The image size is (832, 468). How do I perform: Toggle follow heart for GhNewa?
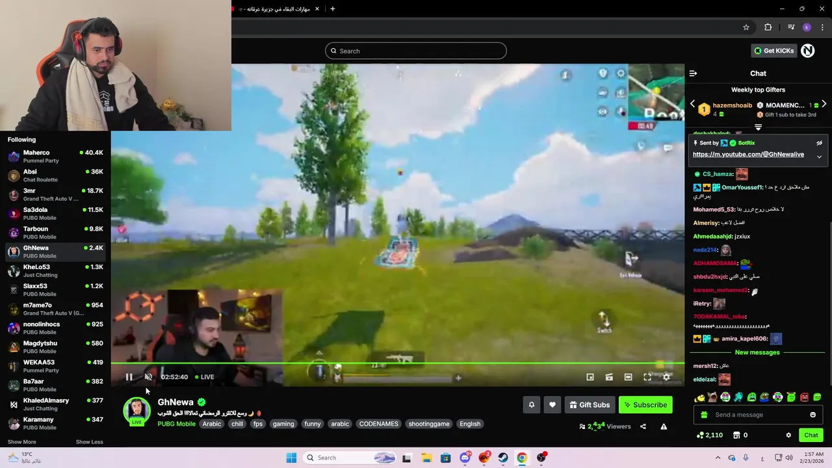click(x=552, y=405)
